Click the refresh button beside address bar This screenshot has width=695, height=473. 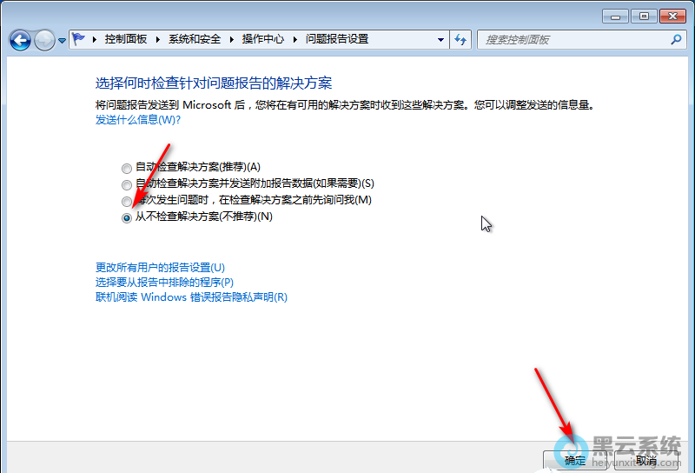coord(460,39)
